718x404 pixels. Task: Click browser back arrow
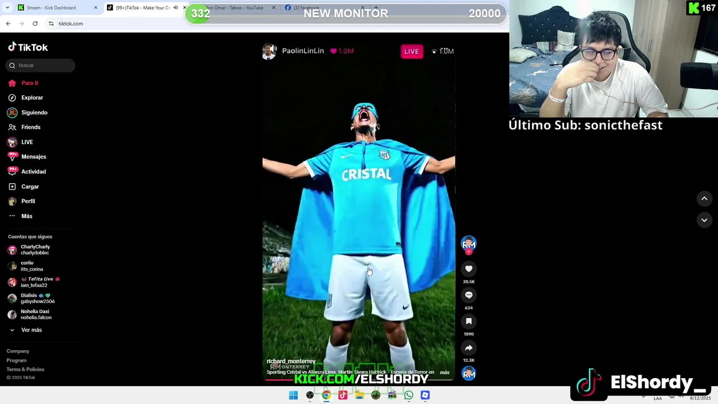tap(8, 24)
